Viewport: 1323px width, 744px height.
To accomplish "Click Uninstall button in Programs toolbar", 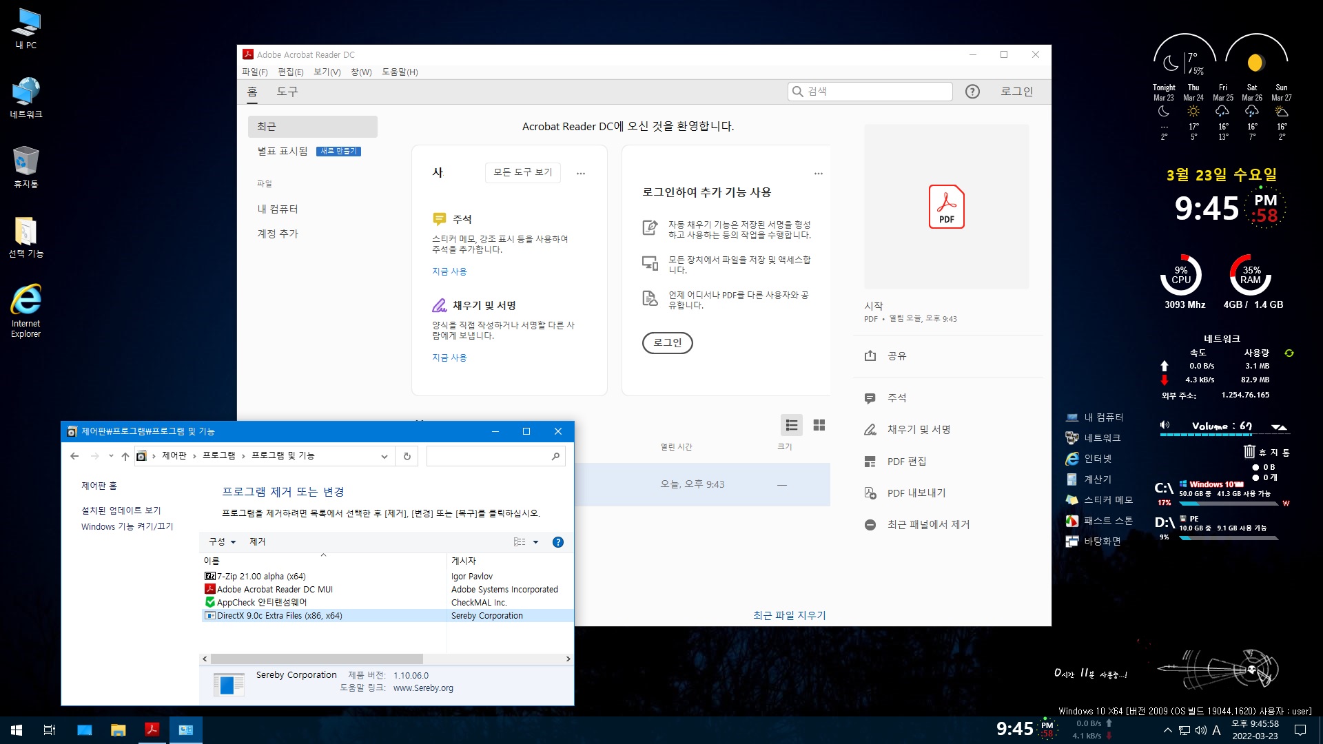I will (x=257, y=542).
